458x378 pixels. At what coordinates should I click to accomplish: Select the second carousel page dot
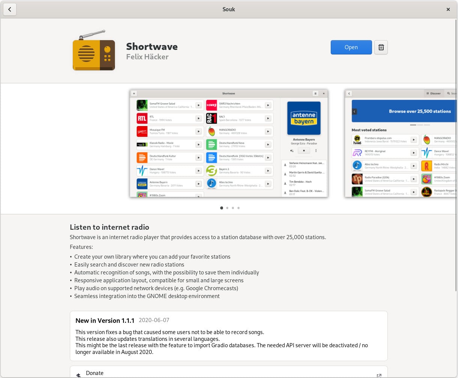point(227,208)
